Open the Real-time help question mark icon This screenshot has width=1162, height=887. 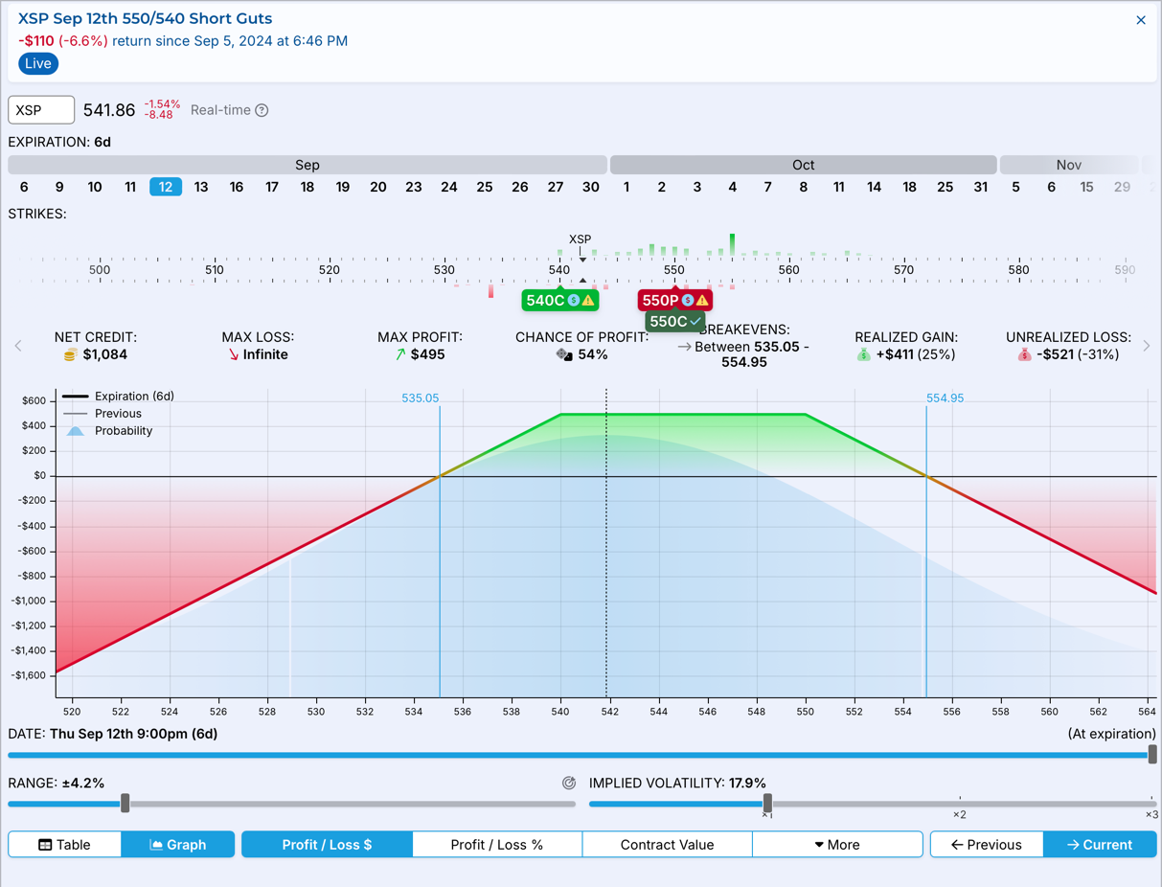(262, 110)
